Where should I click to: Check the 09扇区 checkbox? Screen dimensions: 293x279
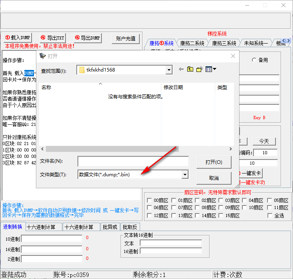pos(221,207)
